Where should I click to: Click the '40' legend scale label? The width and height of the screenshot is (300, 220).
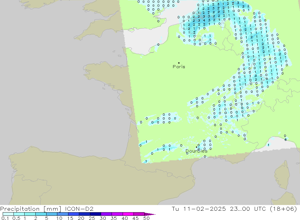point(125,218)
